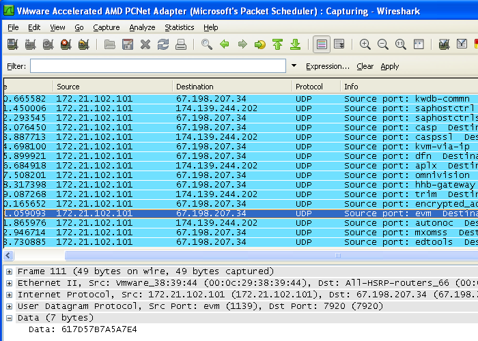
Task: Open the Help menu
Action: 210,27
